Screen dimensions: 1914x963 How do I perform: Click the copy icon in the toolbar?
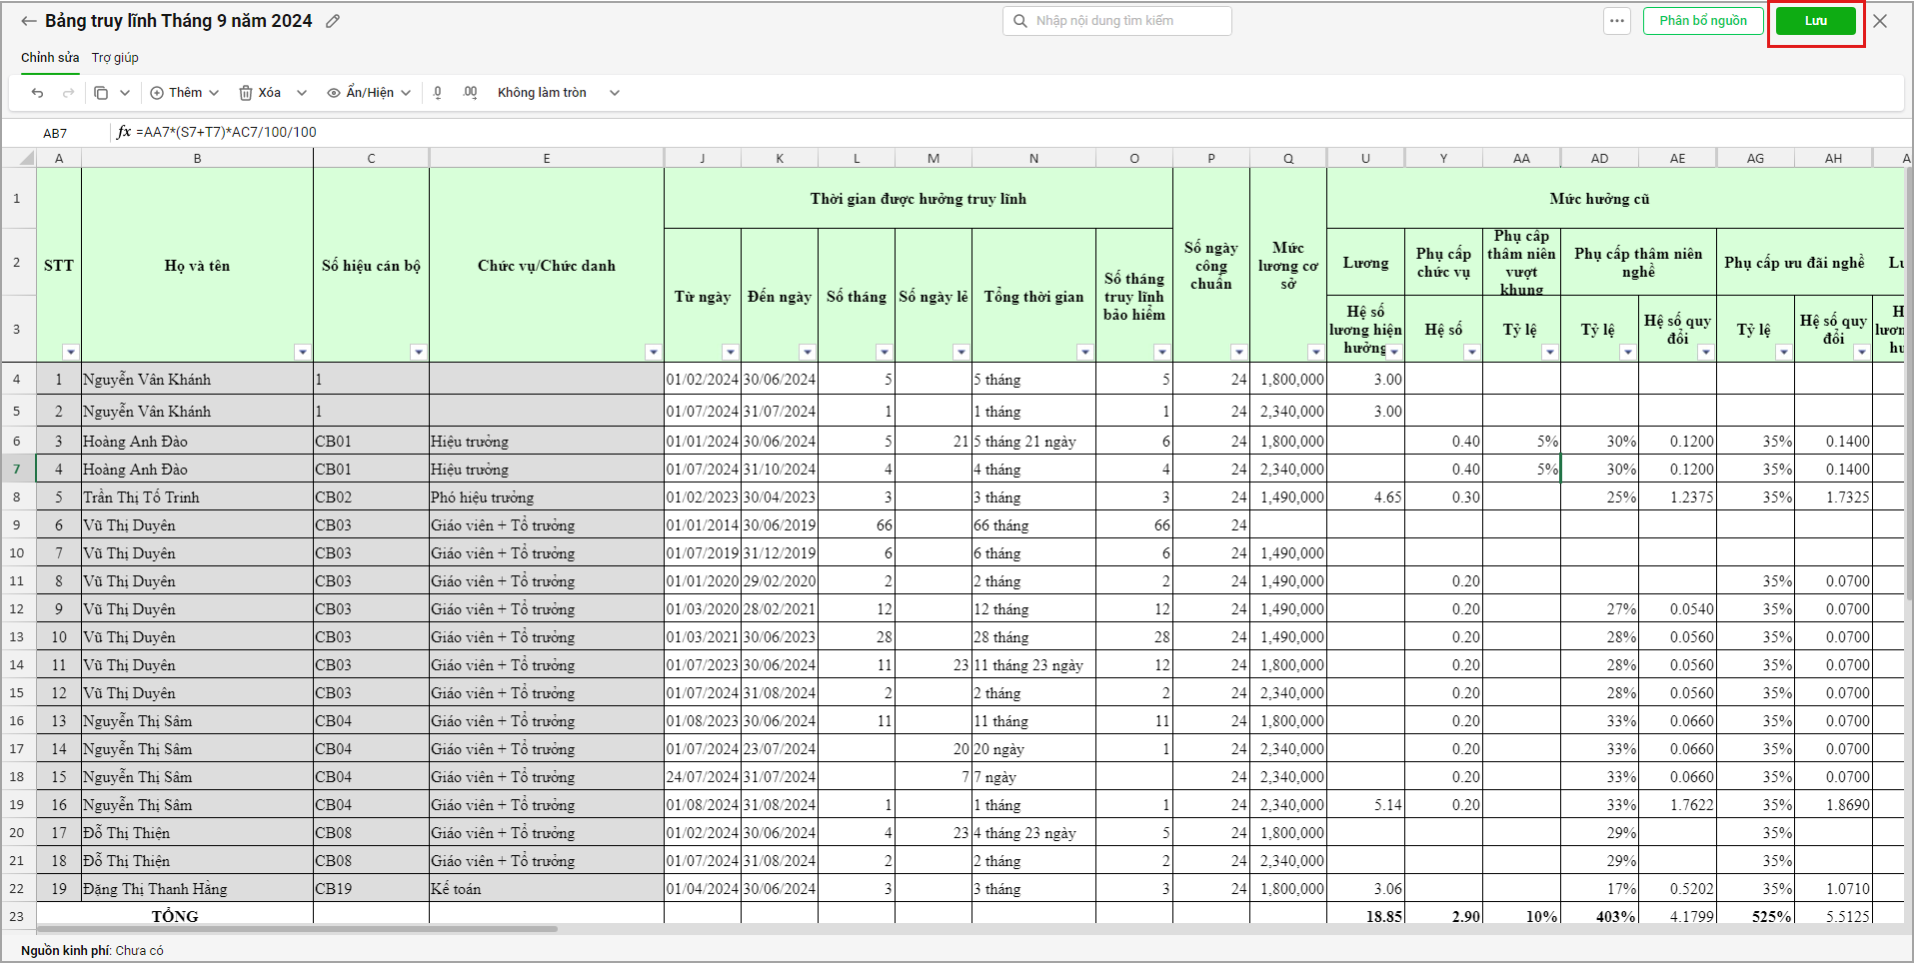point(101,93)
